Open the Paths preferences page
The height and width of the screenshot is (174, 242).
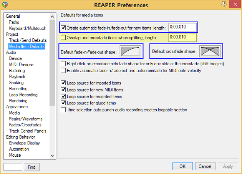(x=14, y=22)
